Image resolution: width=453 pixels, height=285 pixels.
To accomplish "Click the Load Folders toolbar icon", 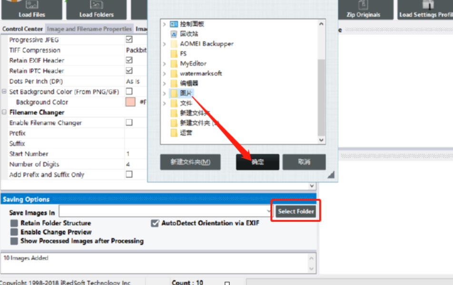I will click(x=97, y=10).
